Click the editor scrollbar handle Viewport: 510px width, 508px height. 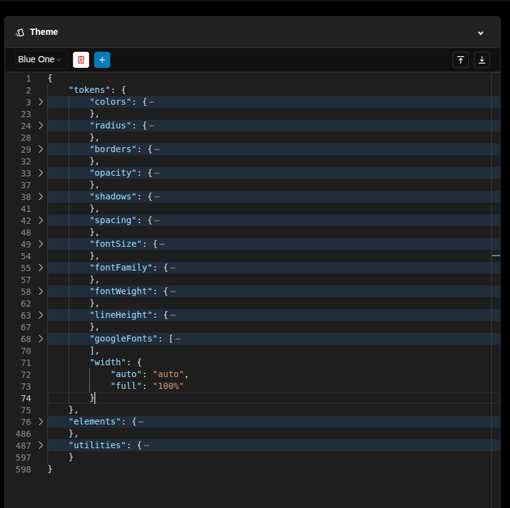496,255
